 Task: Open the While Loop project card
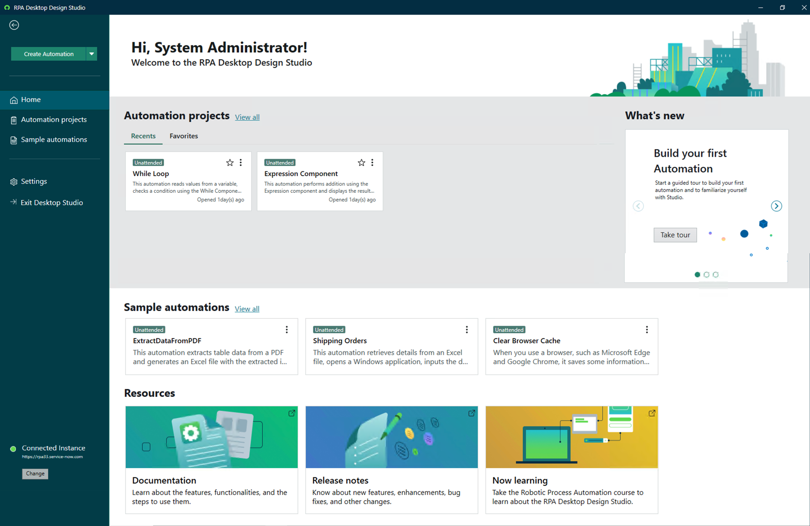click(188, 181)
